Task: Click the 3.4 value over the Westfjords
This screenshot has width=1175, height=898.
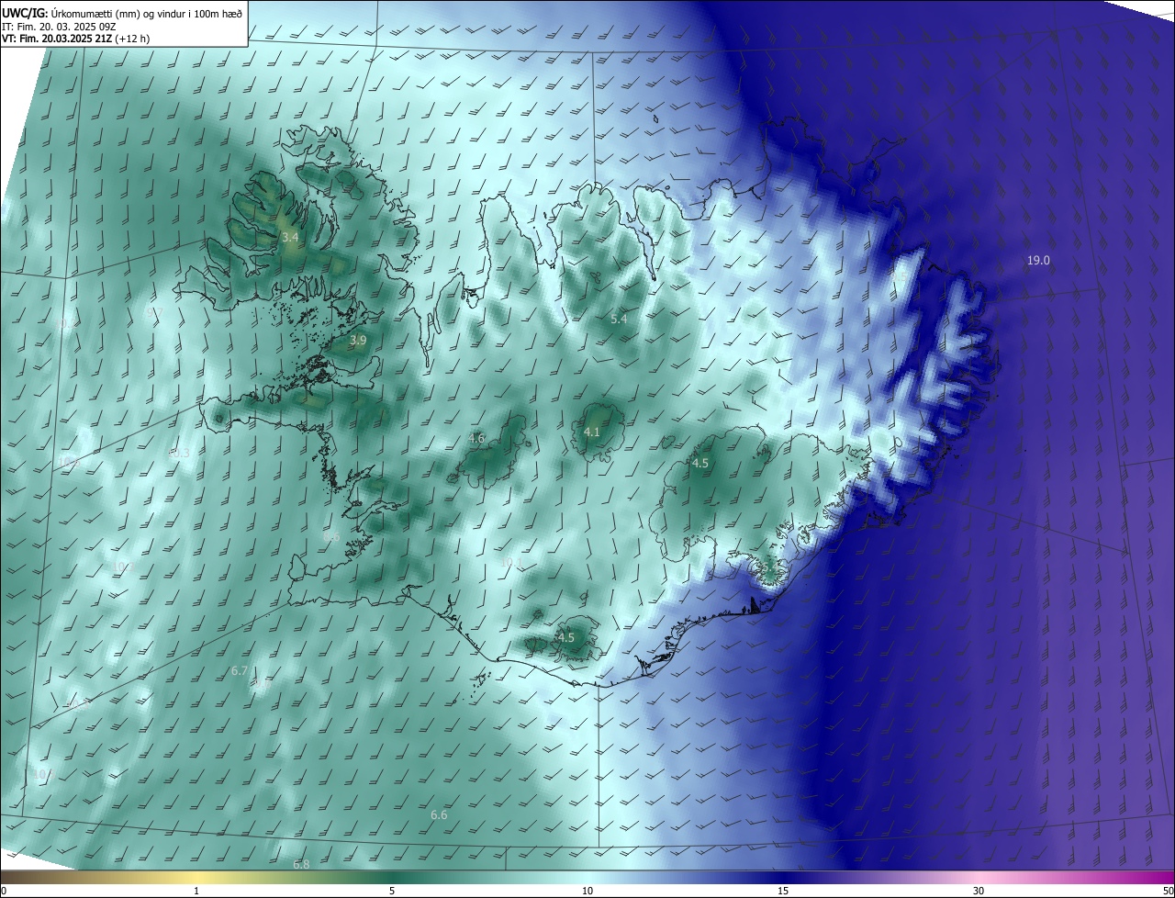Action: (290, 238)
